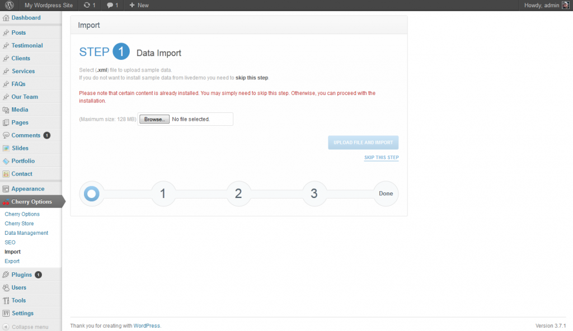Open the Cherry Store submenu item

coord(19,223)
